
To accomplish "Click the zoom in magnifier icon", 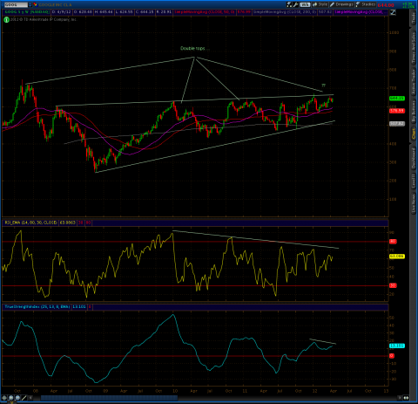I will click(11, 398).
